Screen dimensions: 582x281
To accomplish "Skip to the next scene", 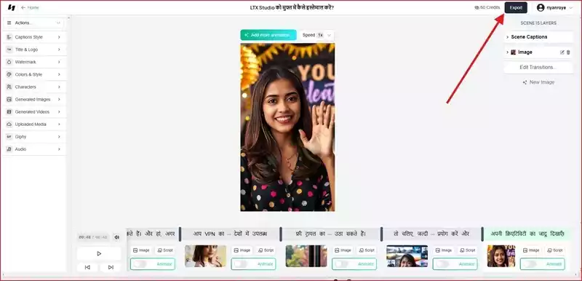I will [x=111, y=267].
